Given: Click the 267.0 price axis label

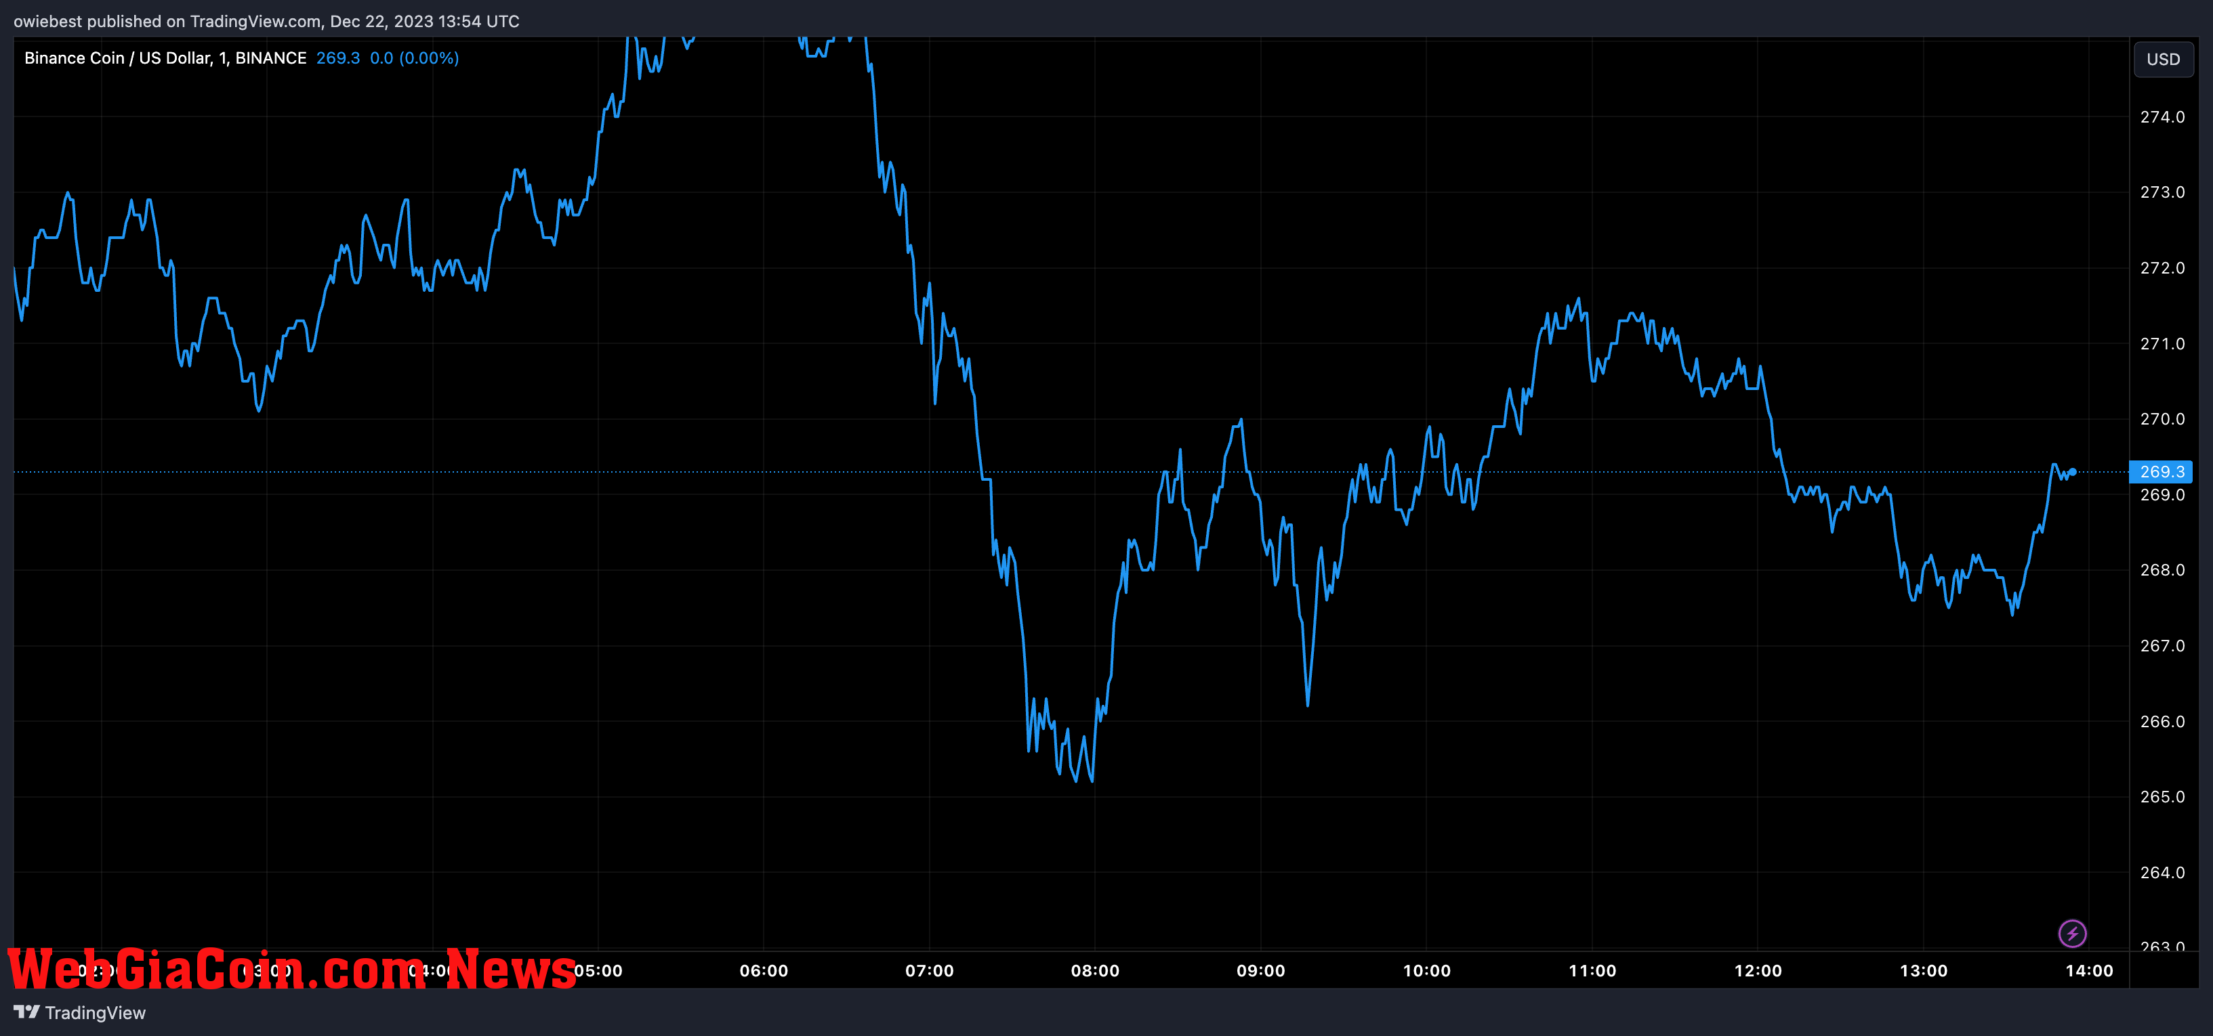Looking at the screenshot, I should (2162, 645).
